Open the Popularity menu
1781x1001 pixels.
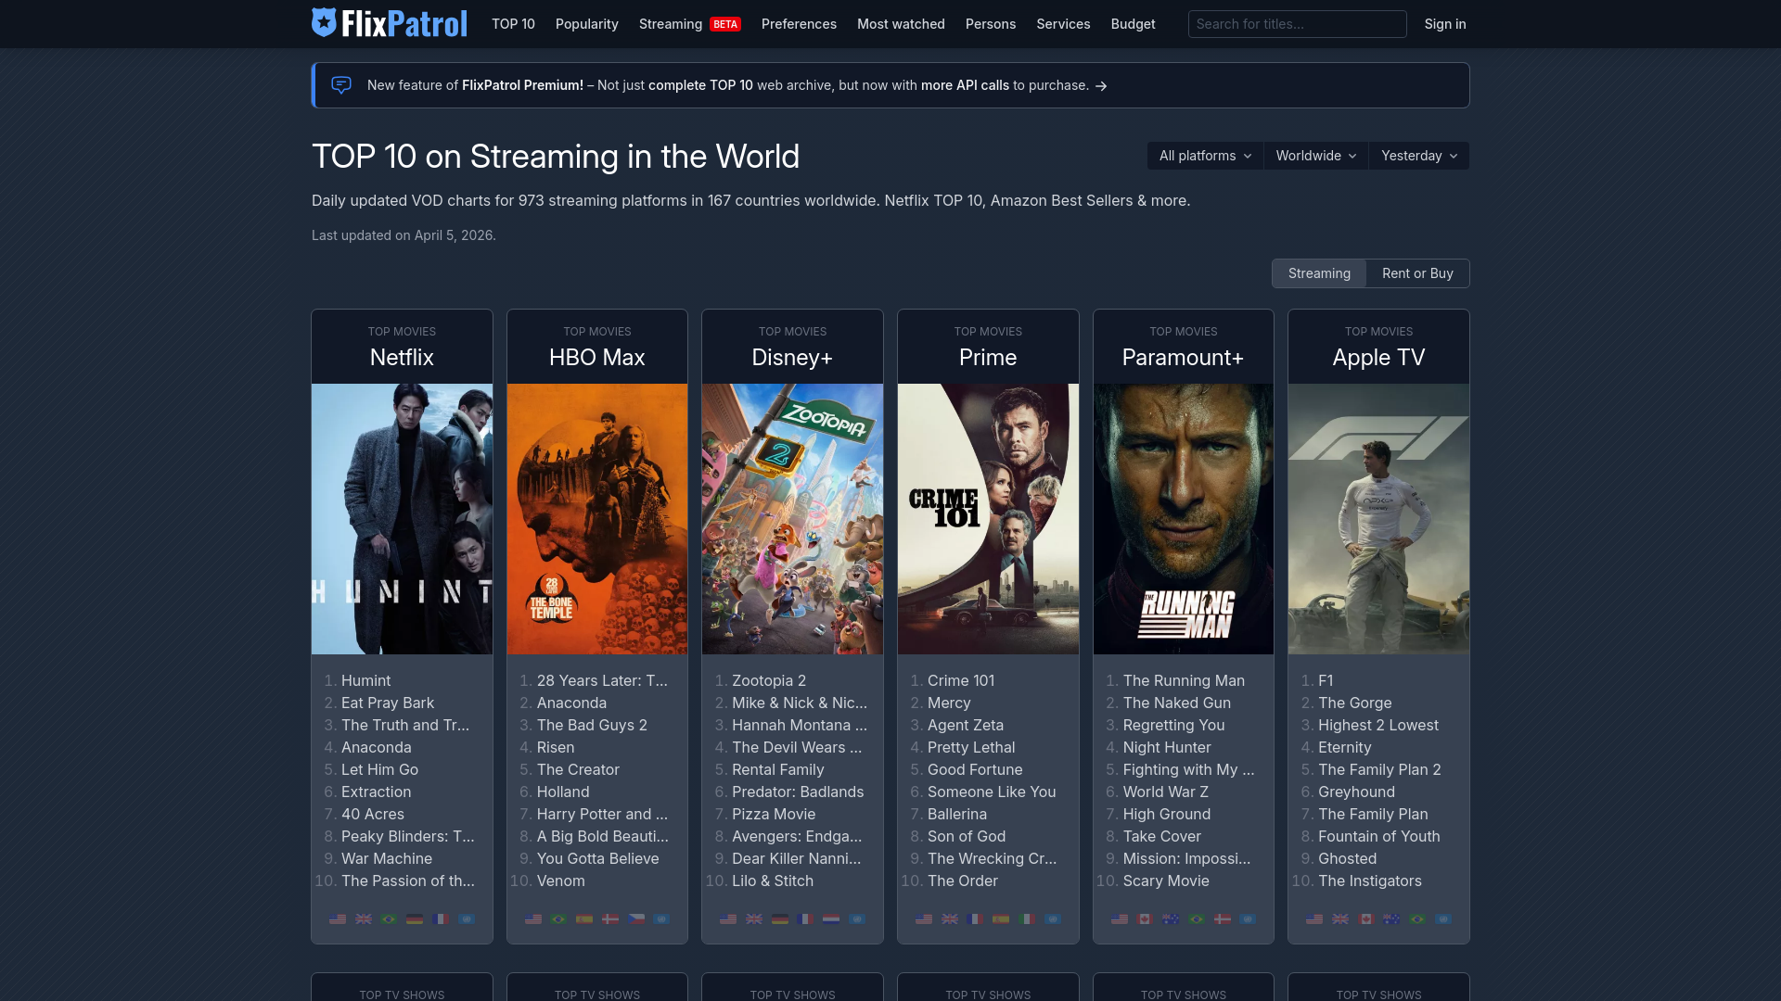pos(587,24)
